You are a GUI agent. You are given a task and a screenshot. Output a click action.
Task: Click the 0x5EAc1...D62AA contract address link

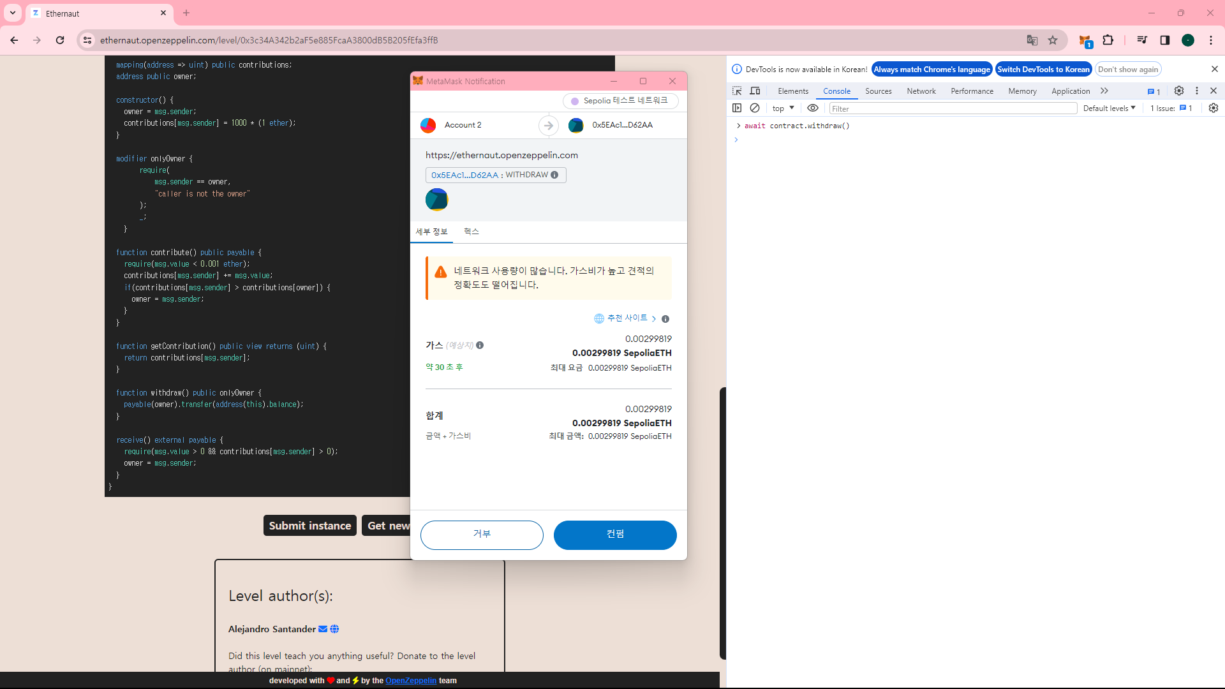point(464,175)
